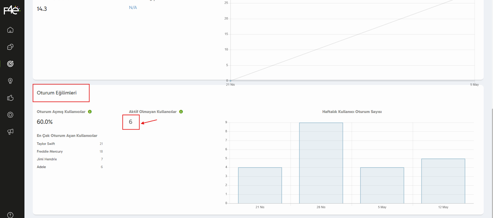
Task: Click the N/A link value
Action: tap(133, 8)
